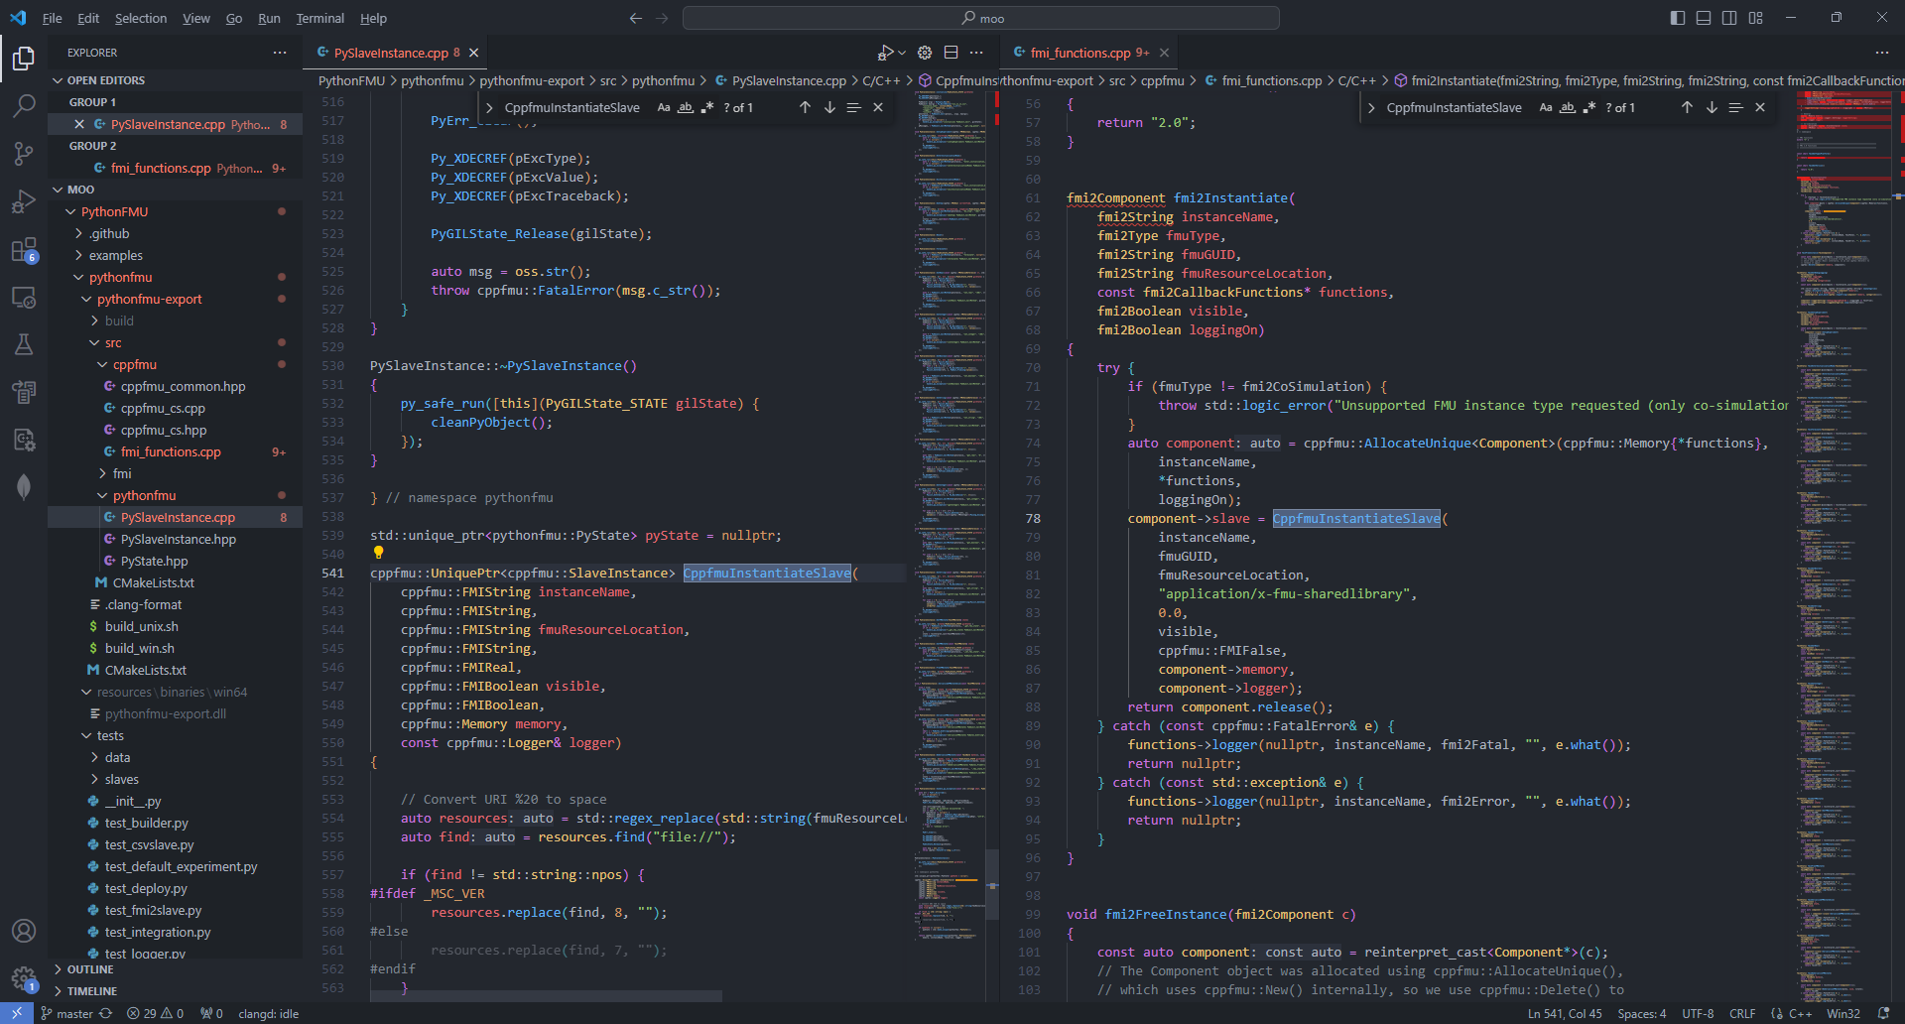The height and width of the screenshot is (1024, 1905).
Task: Click left editor minimap
Action: [949, 546]
